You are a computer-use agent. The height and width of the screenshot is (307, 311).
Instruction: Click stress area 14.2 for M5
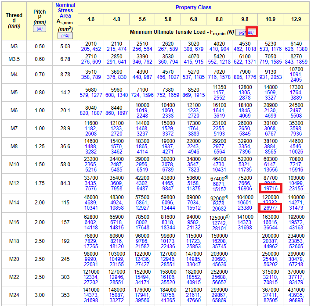(65, 93)
